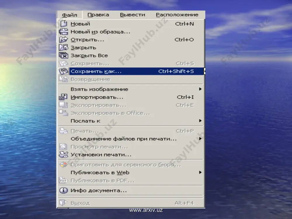Click the disabled Публиковать в PDF... label
Image resolution: width=292 pixels, height=219 pixels.
coord(102,181)
